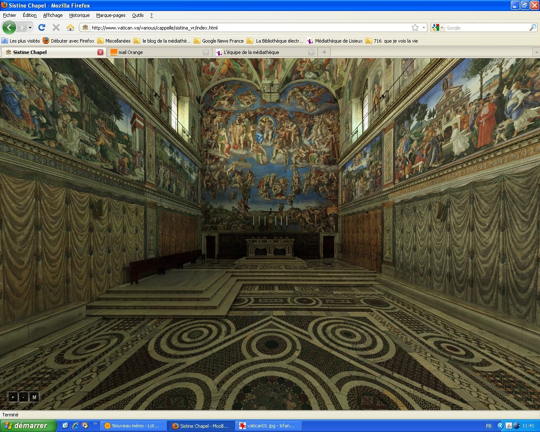This screenshot has height=432, width=540.
Task: Open le blog de la médiathè... bookmark
Action: click(x=162, y=41)
